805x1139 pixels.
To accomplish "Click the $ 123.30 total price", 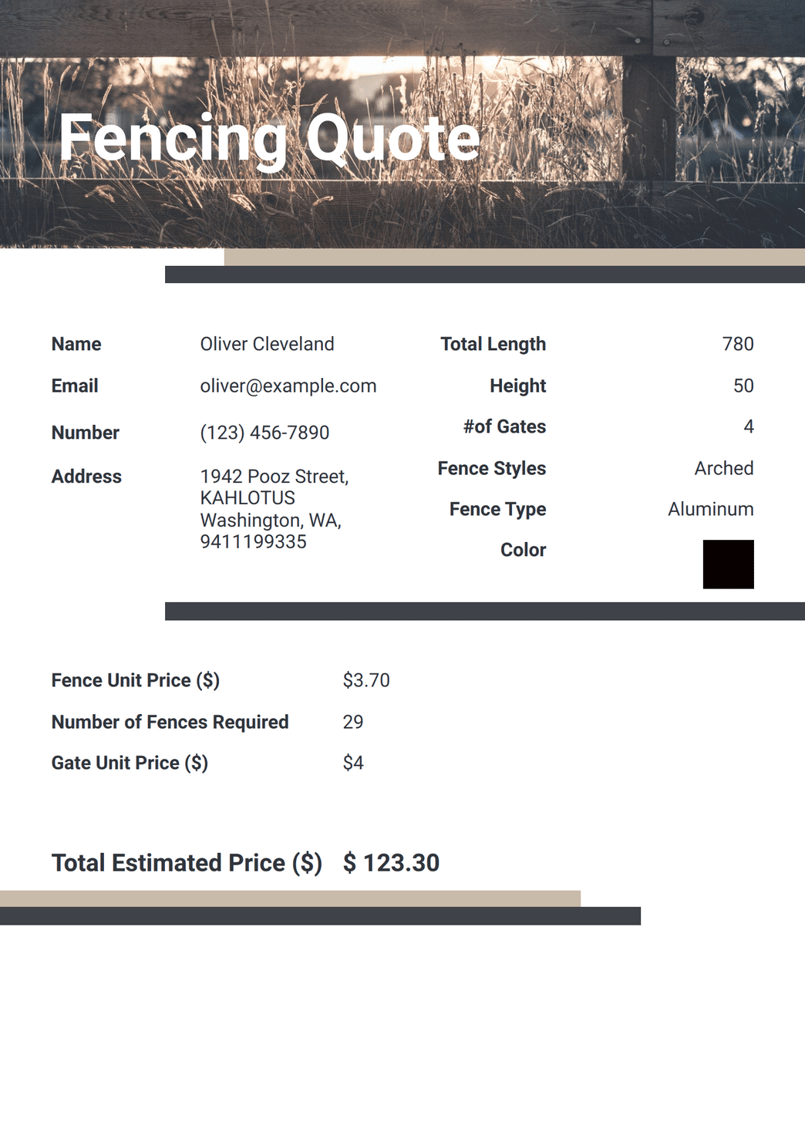I will (x=391, y=862).
